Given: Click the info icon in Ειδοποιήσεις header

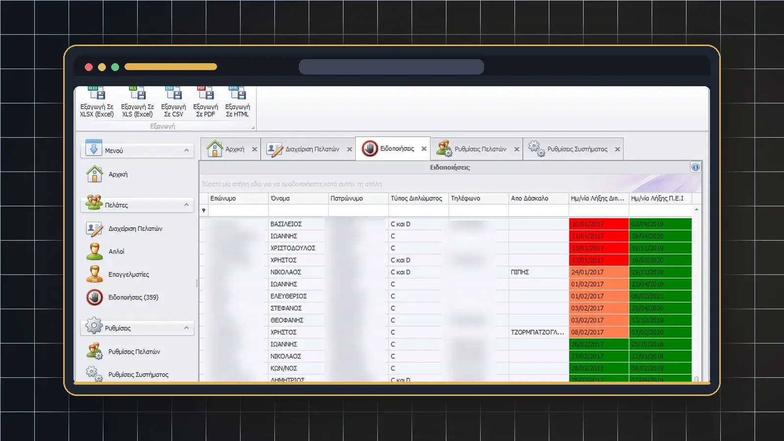Looking at the screenshot, I should click(x=695, y=167).
